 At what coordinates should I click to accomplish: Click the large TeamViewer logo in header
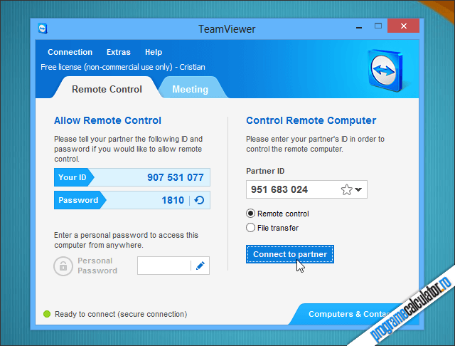386,70
